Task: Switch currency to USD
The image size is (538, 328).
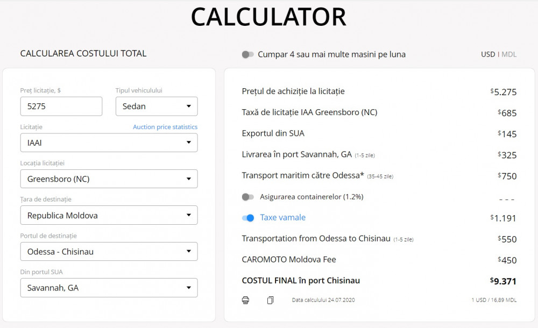Action: (487, 54)
